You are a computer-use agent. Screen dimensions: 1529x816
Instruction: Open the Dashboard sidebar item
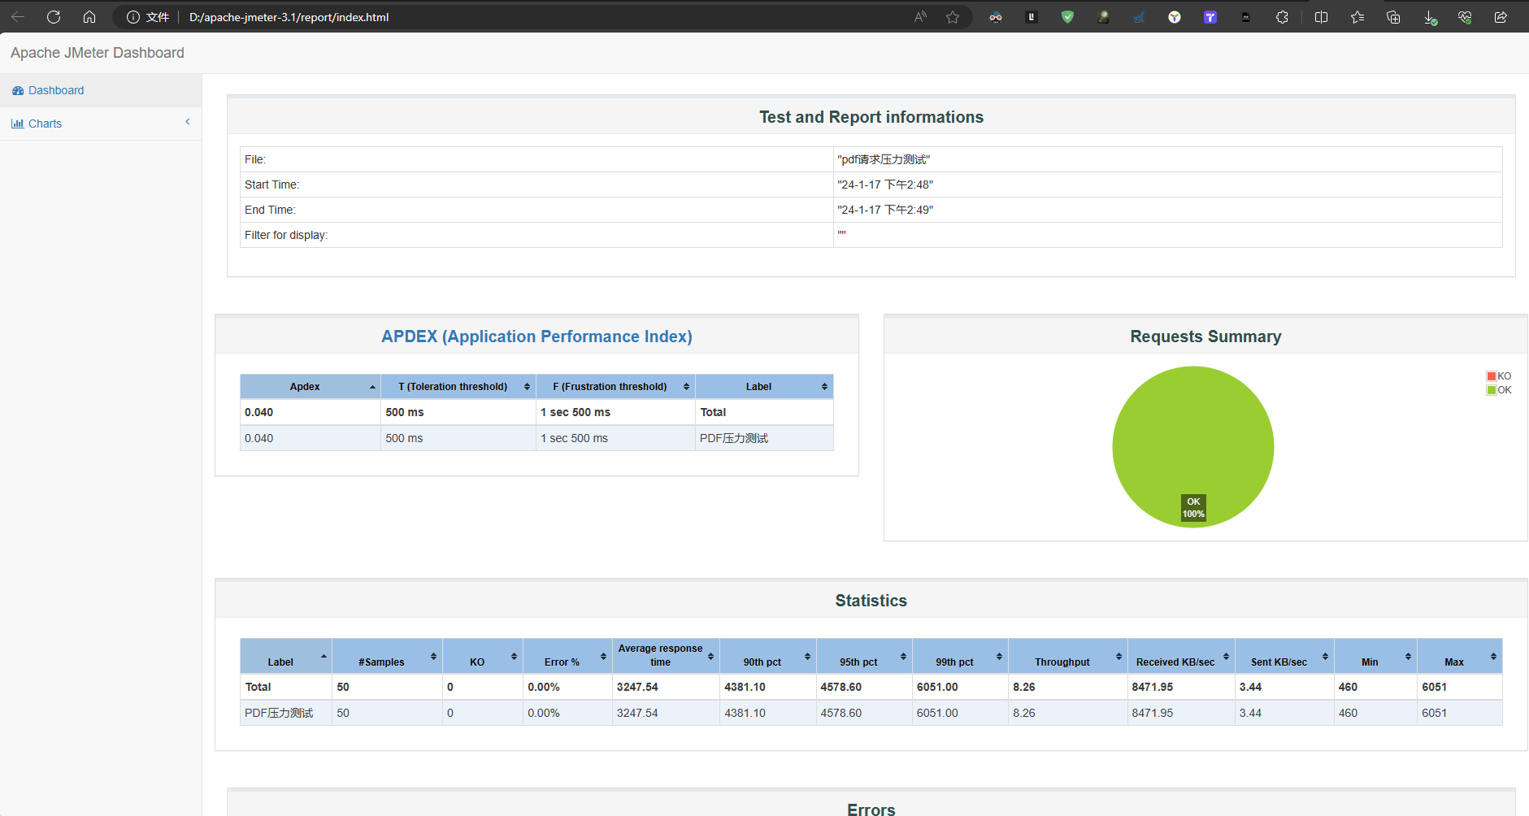click(55, 90)
